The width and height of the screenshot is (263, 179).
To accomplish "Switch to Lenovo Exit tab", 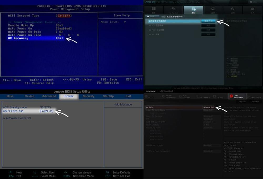I will (128, 96).
